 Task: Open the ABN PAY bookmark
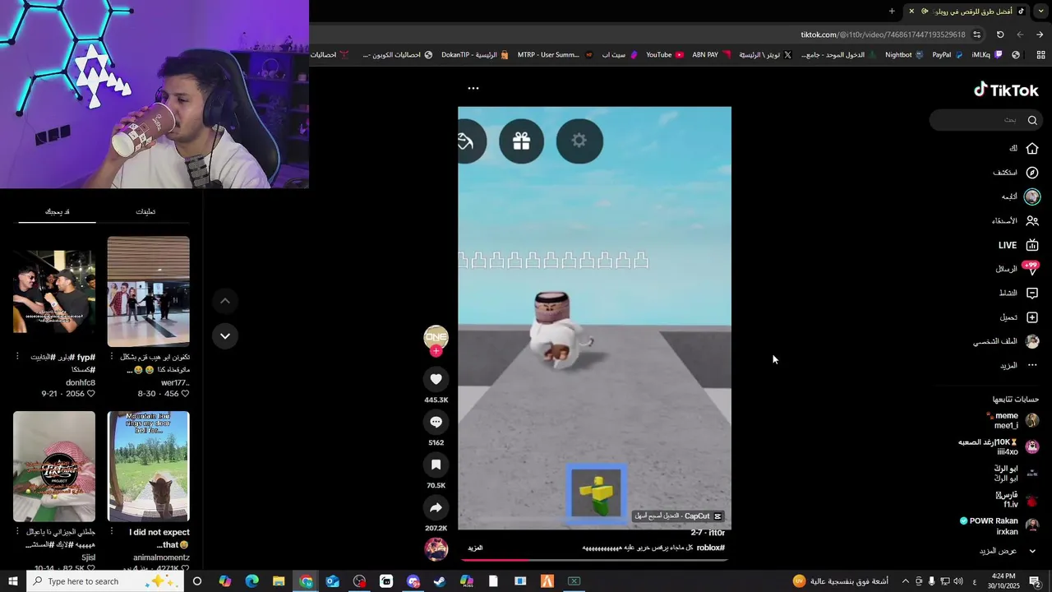tap(711, 55)
